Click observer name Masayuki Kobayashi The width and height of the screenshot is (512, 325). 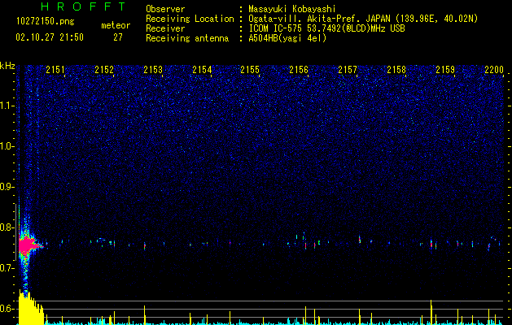pos(292,9)
